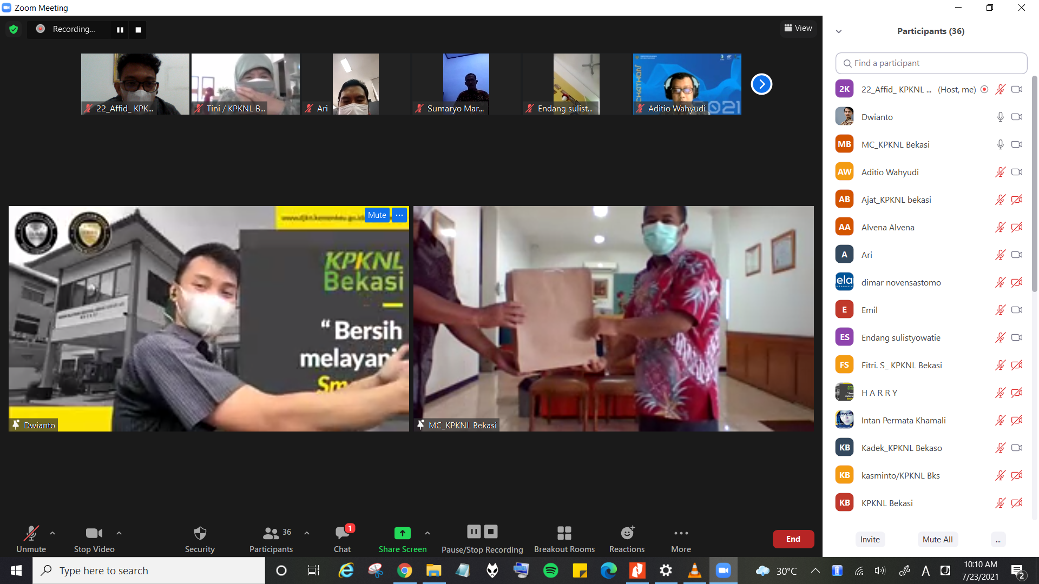
Task: Toggle Dwianto's microphone in participants list
Action: tap(1000, 117)
